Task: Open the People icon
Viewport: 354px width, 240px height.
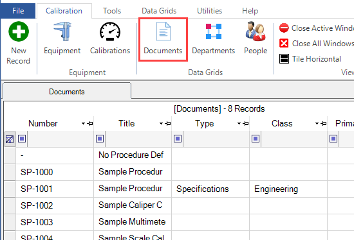Action: [256, 31]
